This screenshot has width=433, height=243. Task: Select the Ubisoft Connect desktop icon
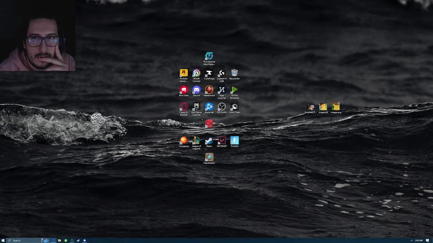(197, 76)
